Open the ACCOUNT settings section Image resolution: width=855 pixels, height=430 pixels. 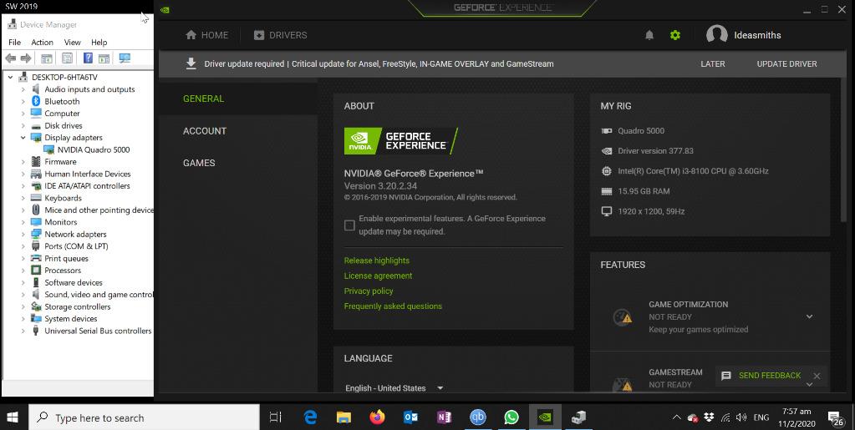(205, 131)
